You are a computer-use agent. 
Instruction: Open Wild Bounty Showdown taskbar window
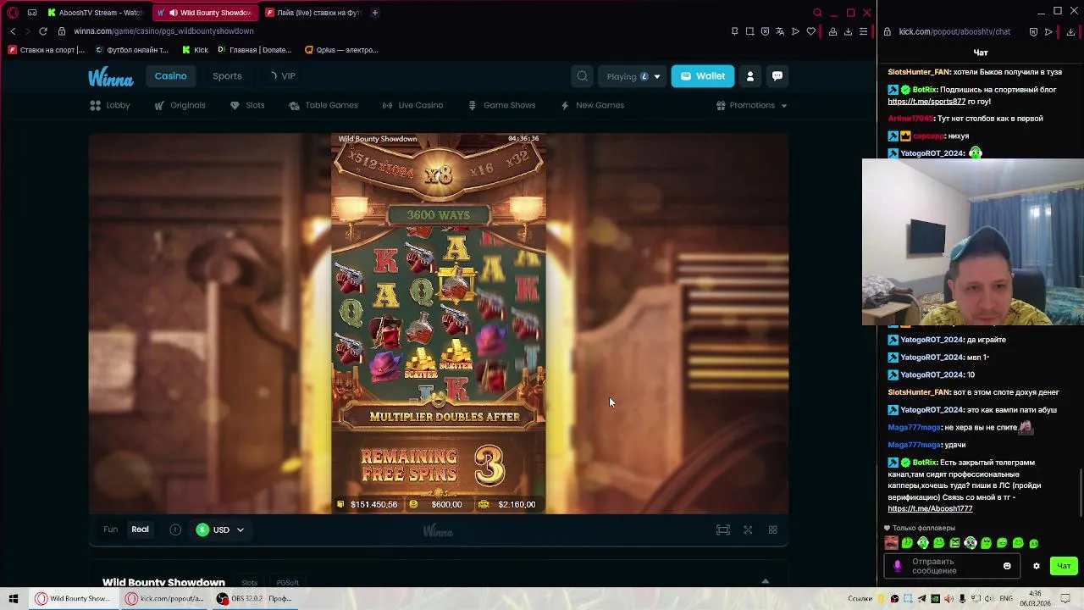tap(73, 598)
